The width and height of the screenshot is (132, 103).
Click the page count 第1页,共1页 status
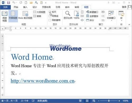(x=10, y=101)
